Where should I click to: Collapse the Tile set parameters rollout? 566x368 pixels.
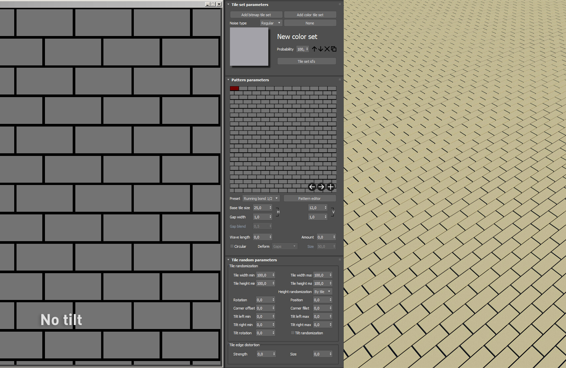[228, 5]
